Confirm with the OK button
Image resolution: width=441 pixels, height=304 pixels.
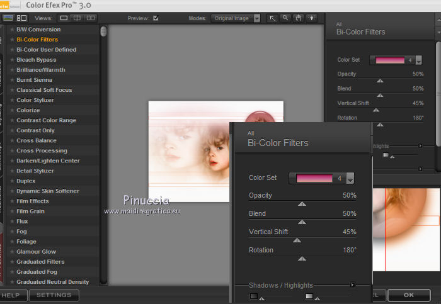[409, 295]
